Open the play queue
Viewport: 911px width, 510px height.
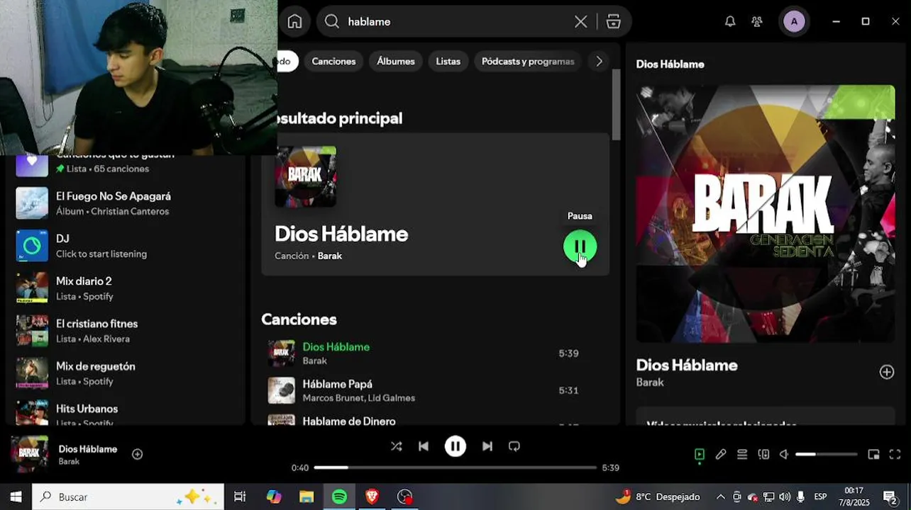[x=742, y=454]
